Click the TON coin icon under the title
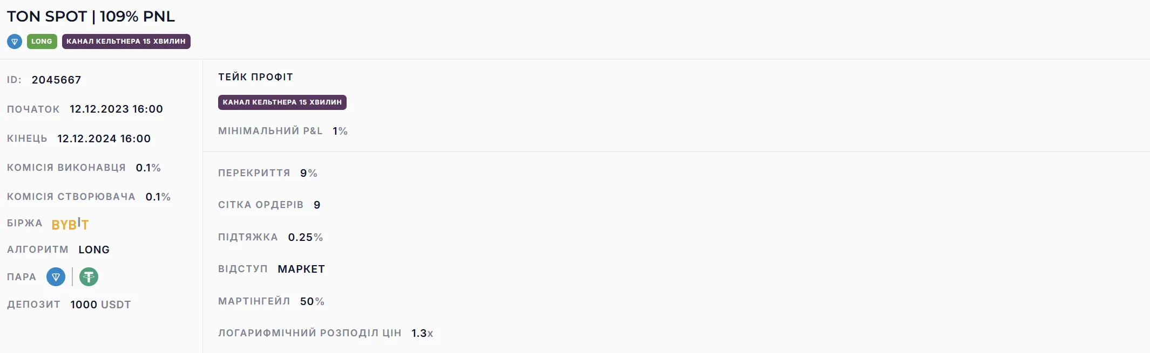Screen dimensions: 1150x353 click(x=15, y=41)
